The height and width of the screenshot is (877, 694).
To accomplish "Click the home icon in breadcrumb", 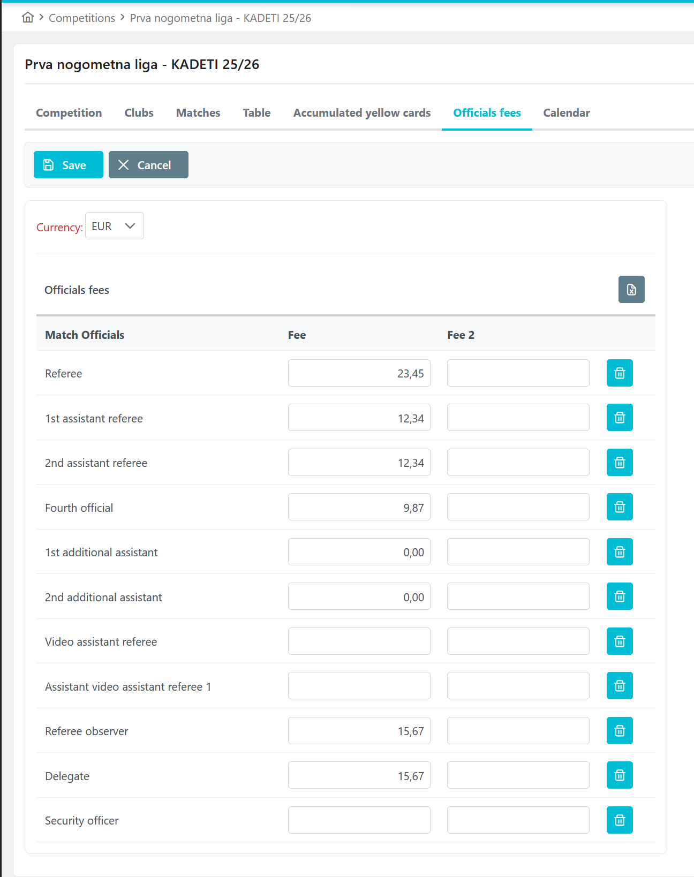I will [x=28, y=18].
